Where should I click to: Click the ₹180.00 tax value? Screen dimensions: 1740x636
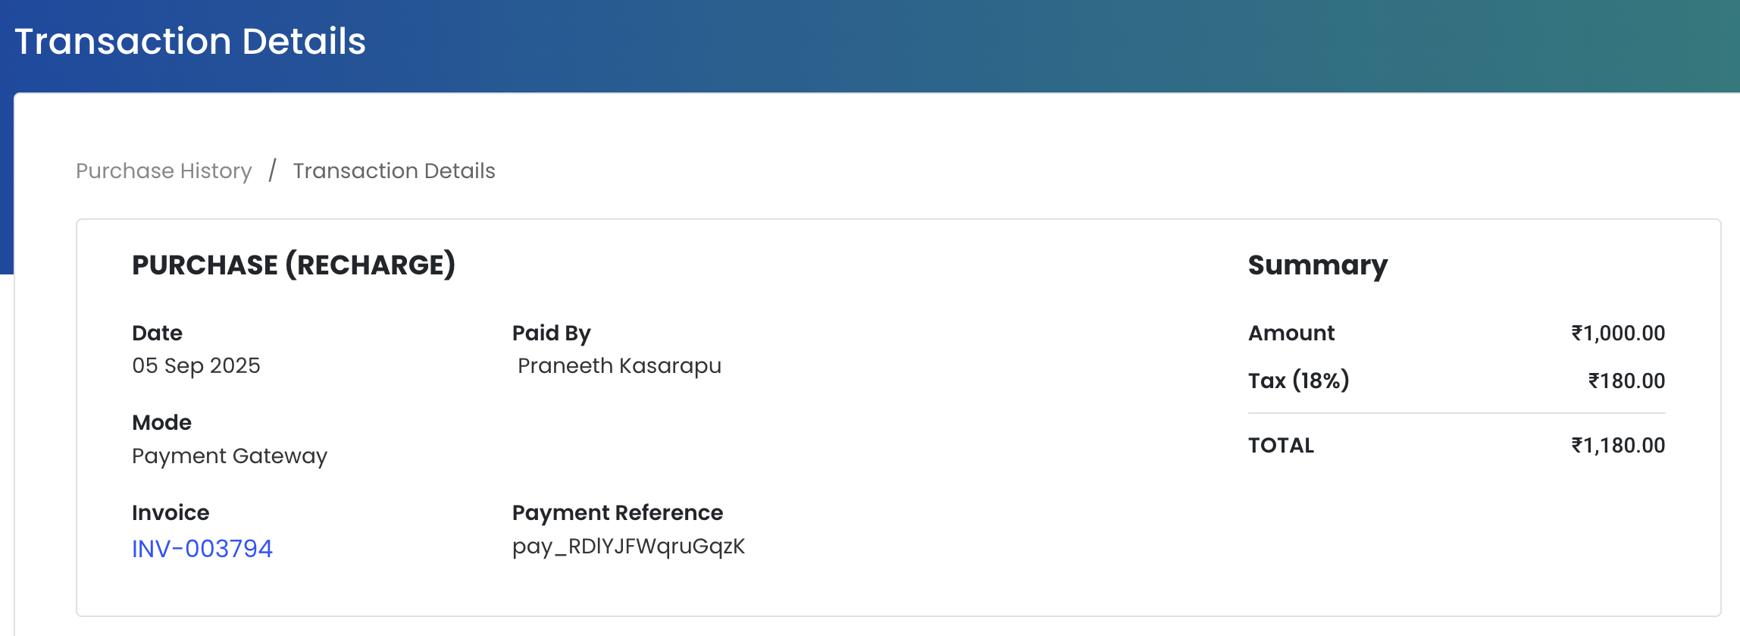pyautogui.click(x=1626, y=381)
